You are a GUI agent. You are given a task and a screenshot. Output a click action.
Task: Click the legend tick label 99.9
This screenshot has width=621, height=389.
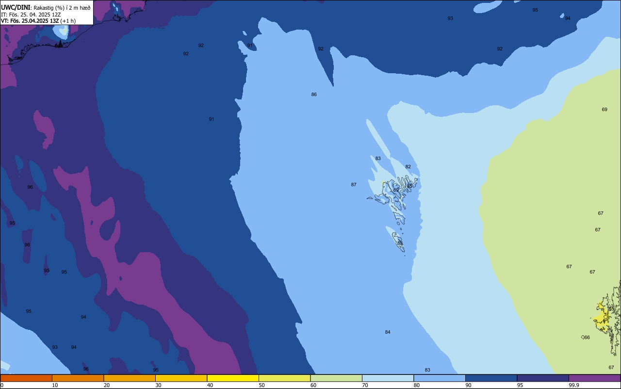[x=573, y=385]
